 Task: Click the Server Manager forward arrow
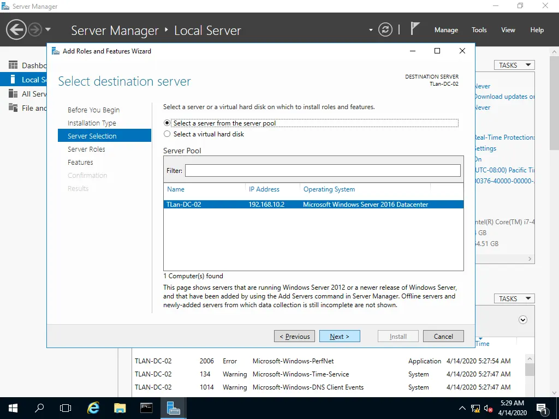tap(35, 29)
